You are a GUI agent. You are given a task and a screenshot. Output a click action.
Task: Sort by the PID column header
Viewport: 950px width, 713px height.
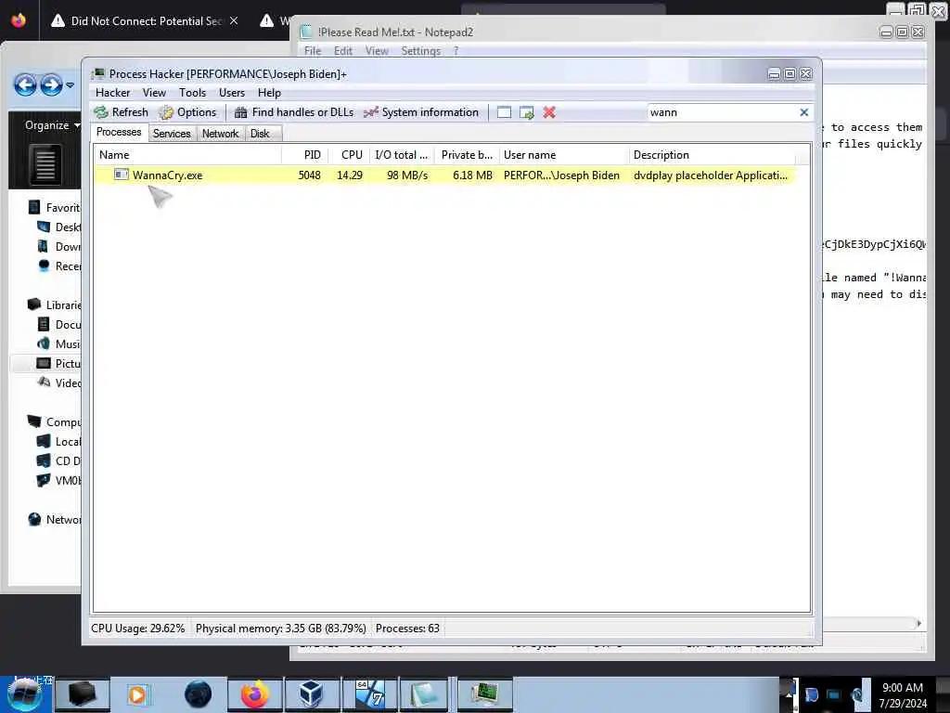click(304, 155)
